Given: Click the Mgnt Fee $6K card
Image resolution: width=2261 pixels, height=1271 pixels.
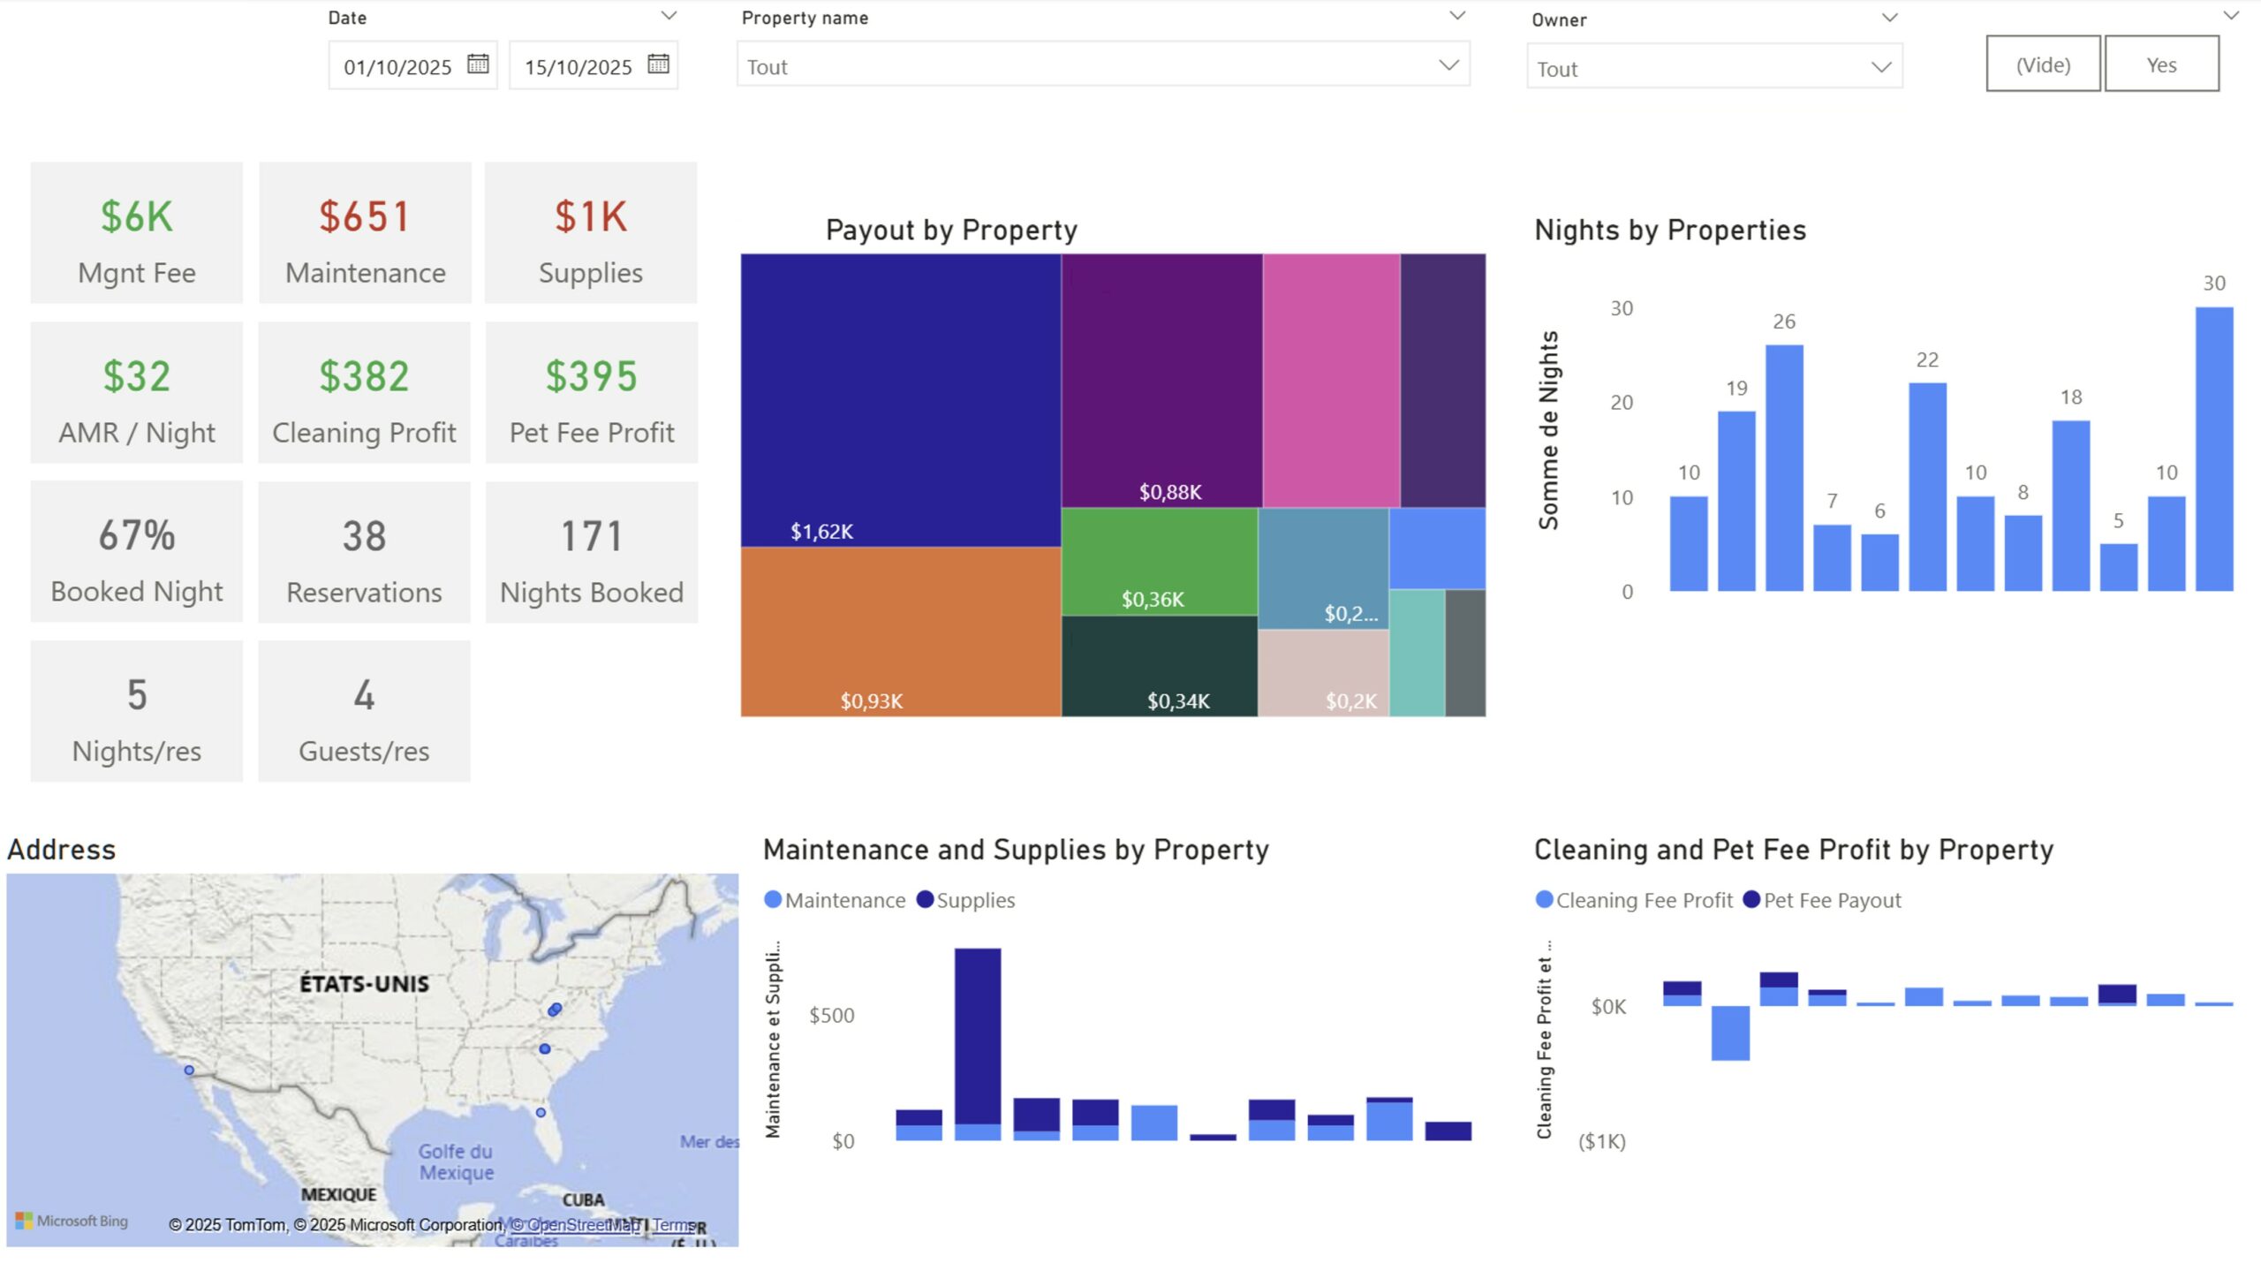Looking at the screenshot, I should pyautogui.click(x=137, y=233).
